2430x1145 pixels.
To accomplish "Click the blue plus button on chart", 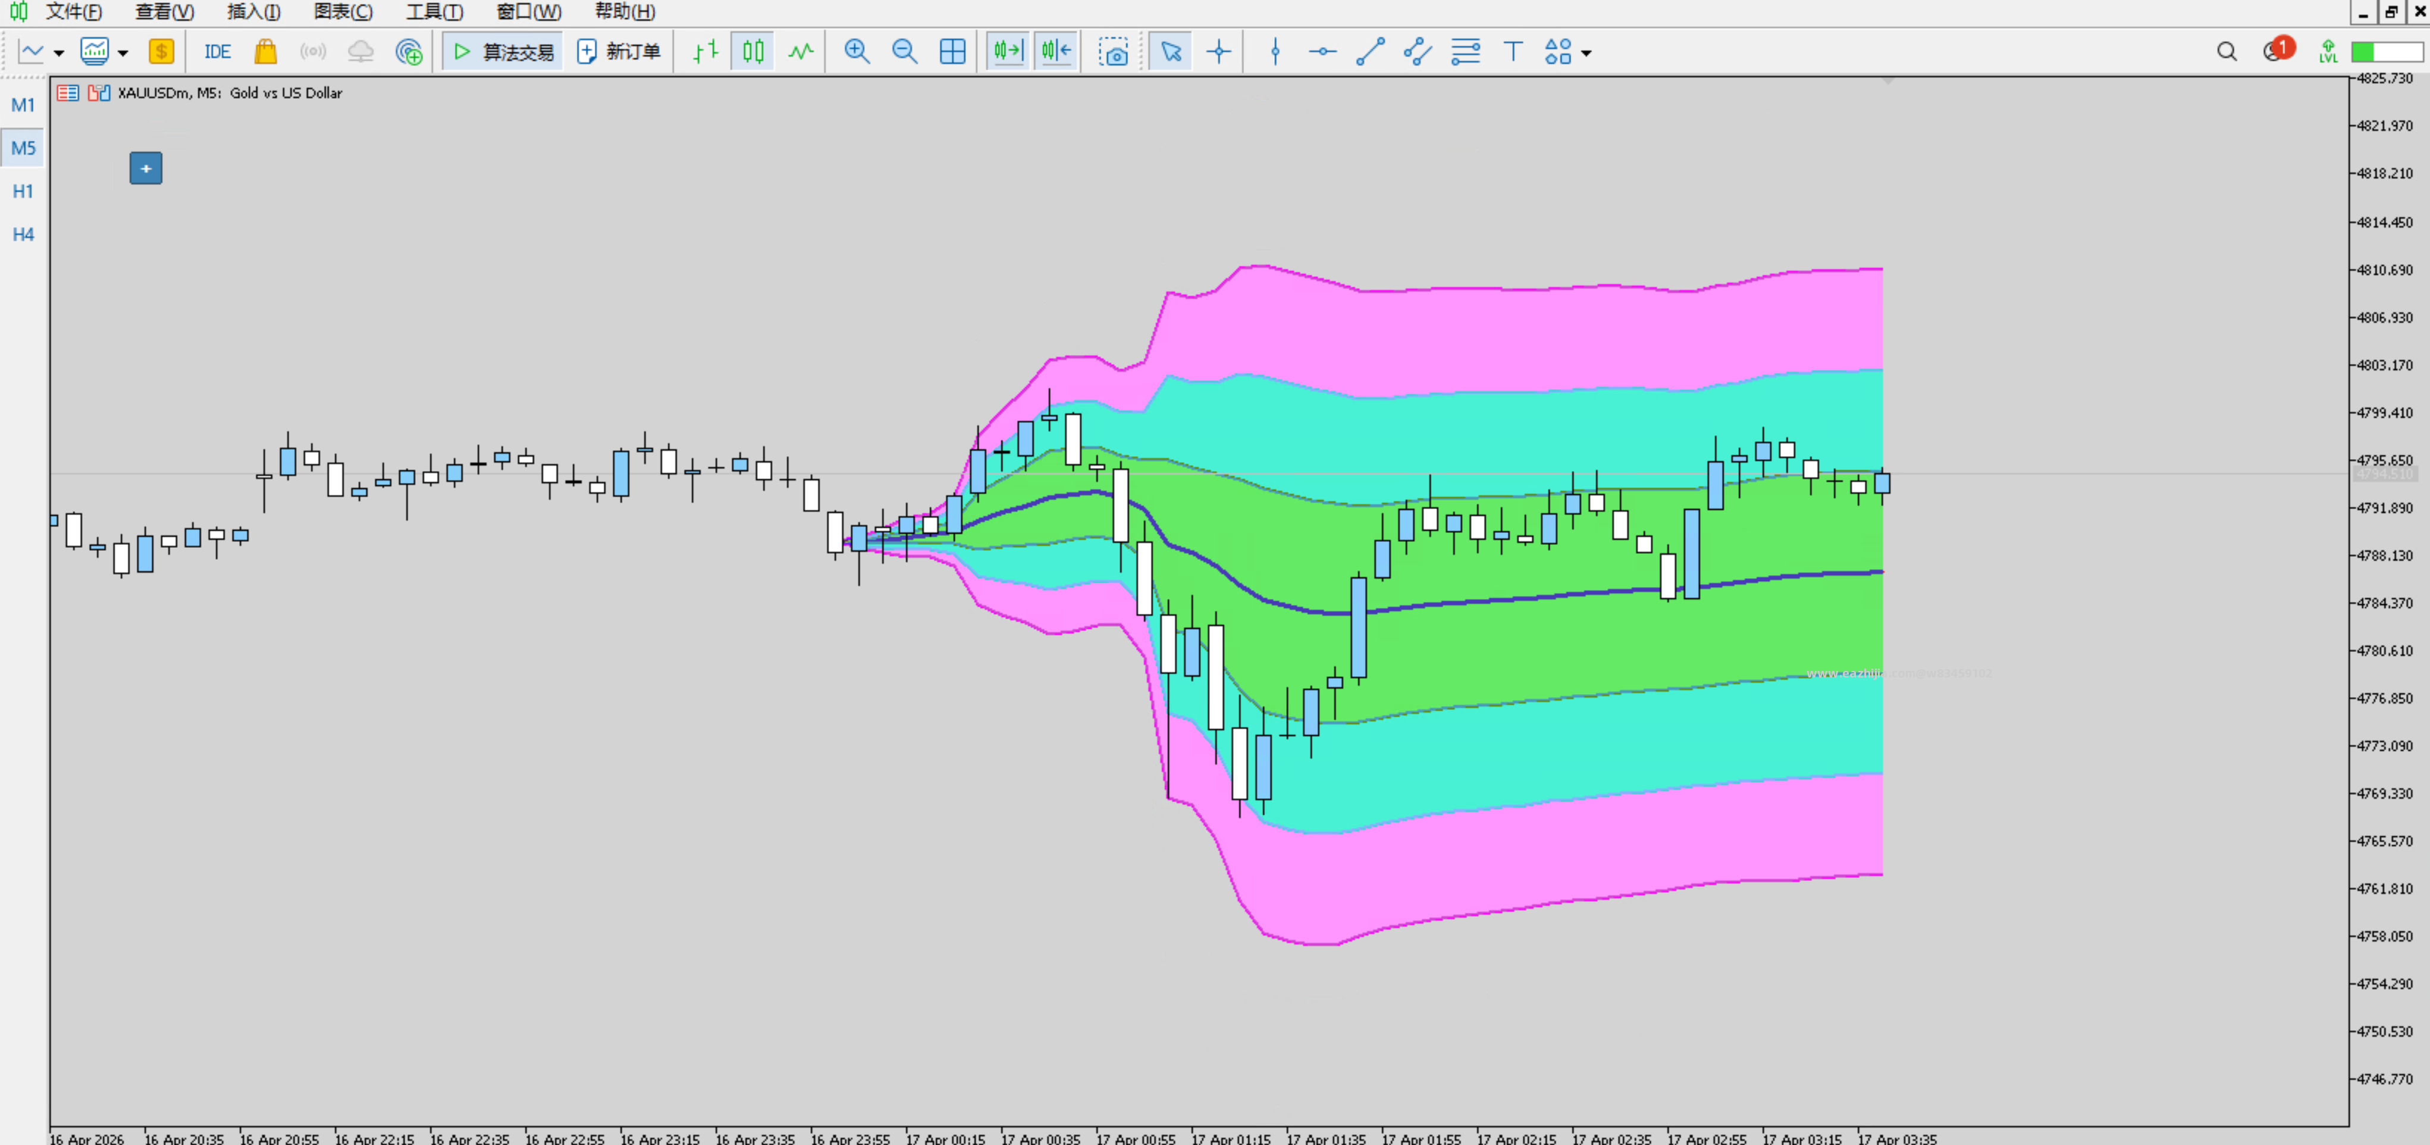I will point(145,168).
